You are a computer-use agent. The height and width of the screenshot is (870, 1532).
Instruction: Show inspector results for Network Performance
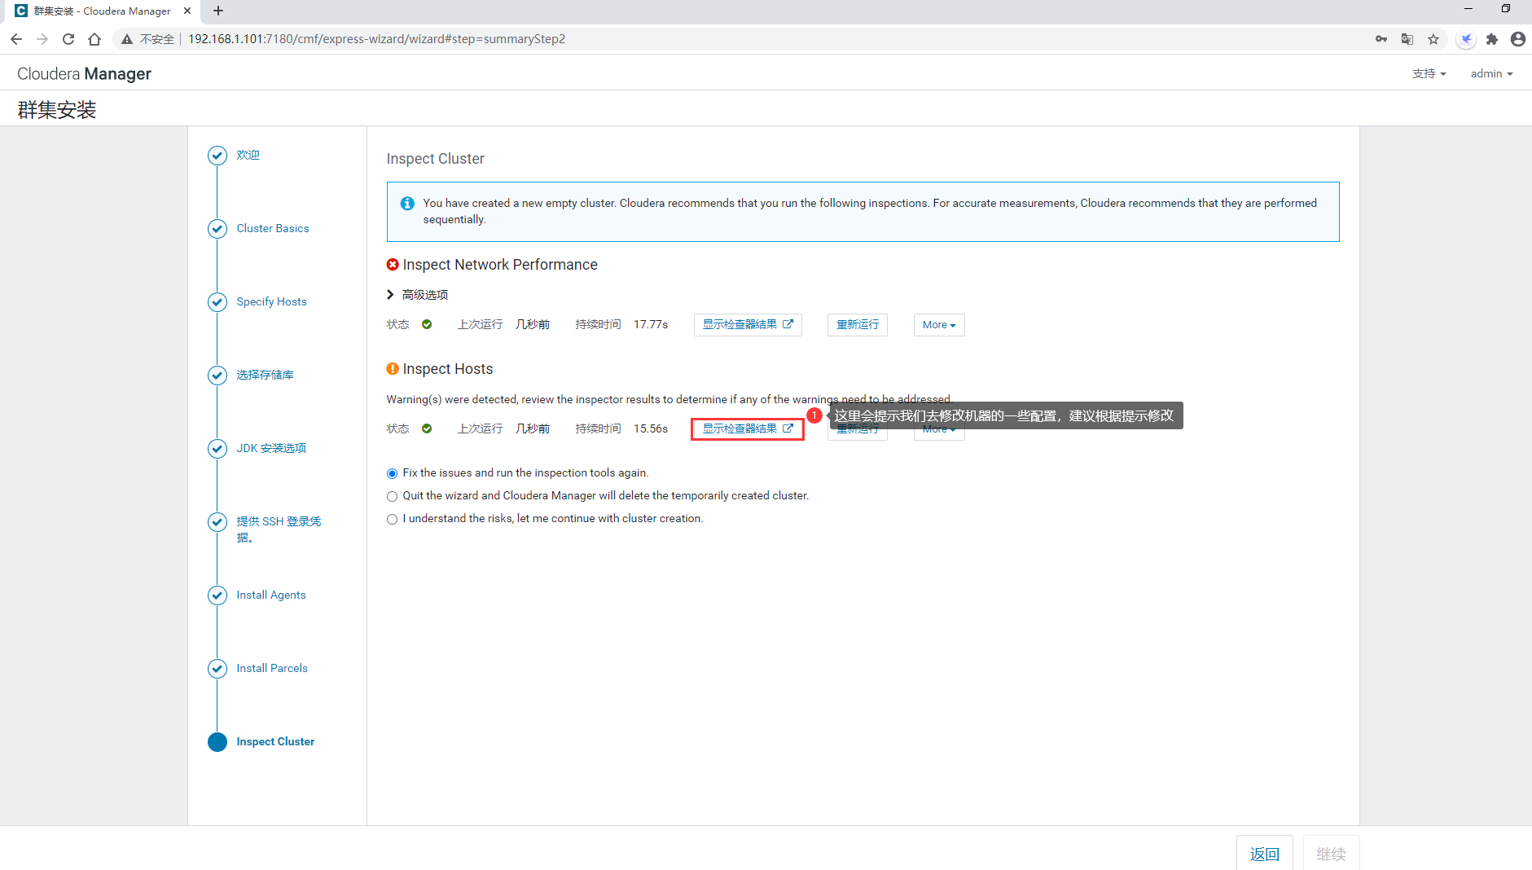pyautogui.click(x=748, y=324)
